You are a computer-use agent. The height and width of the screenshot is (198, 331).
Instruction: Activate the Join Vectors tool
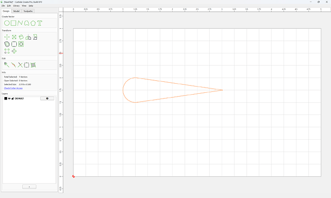tap(13, 65)
